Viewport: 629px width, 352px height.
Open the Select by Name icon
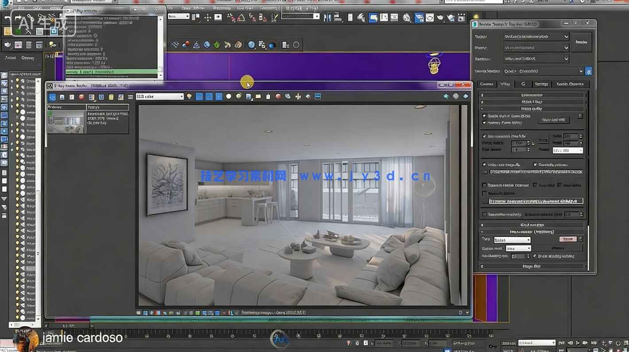point(195,17)
